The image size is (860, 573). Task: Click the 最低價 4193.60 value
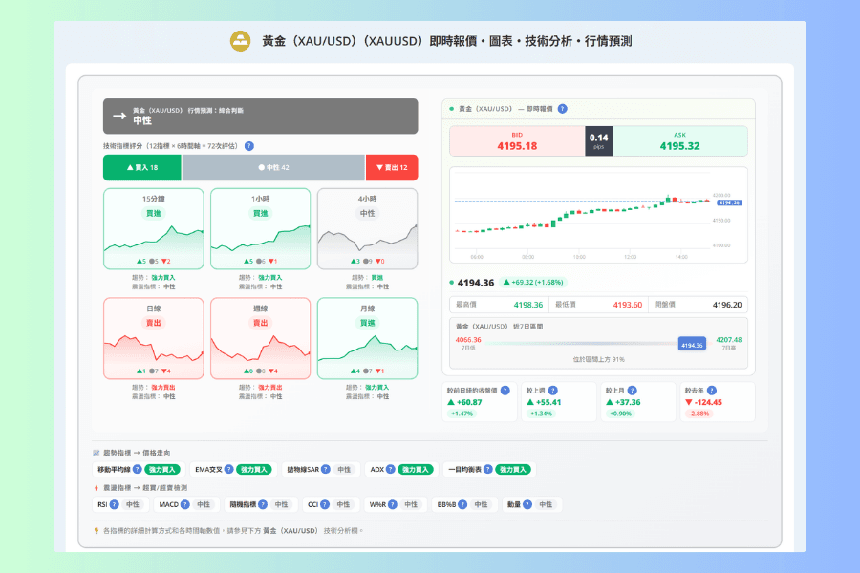coord(628,305)
